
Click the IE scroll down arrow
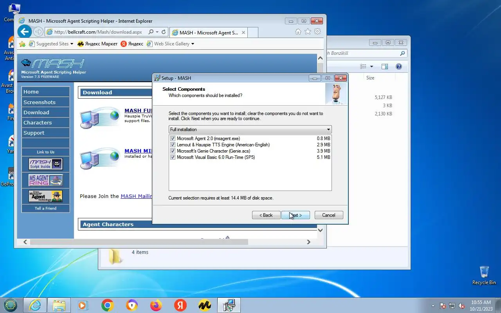(320, 230)
